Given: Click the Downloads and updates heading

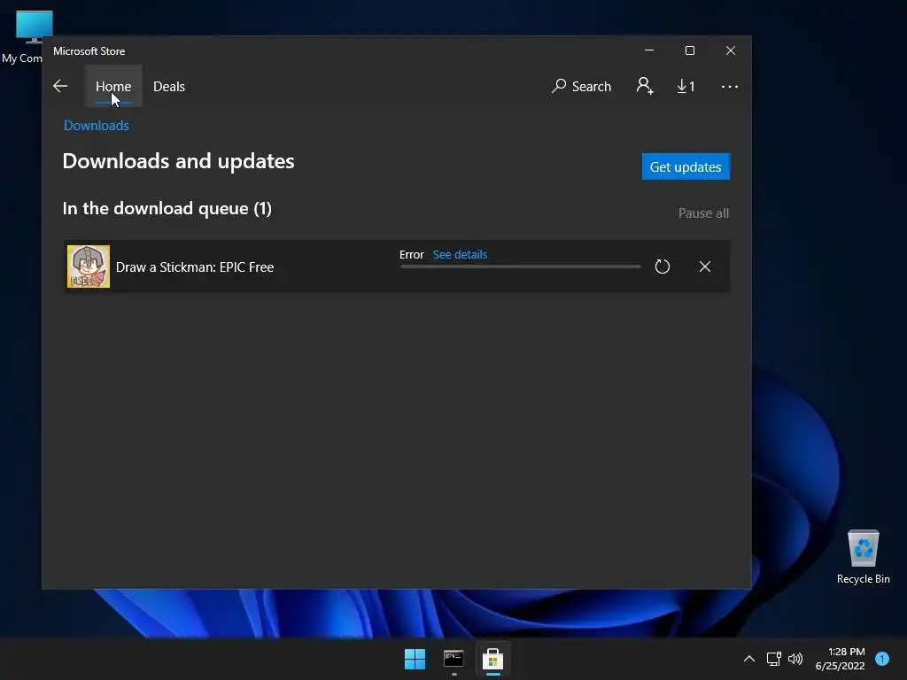Looking at the screenshot, I should pyautogui.click(x=178, y=161).
